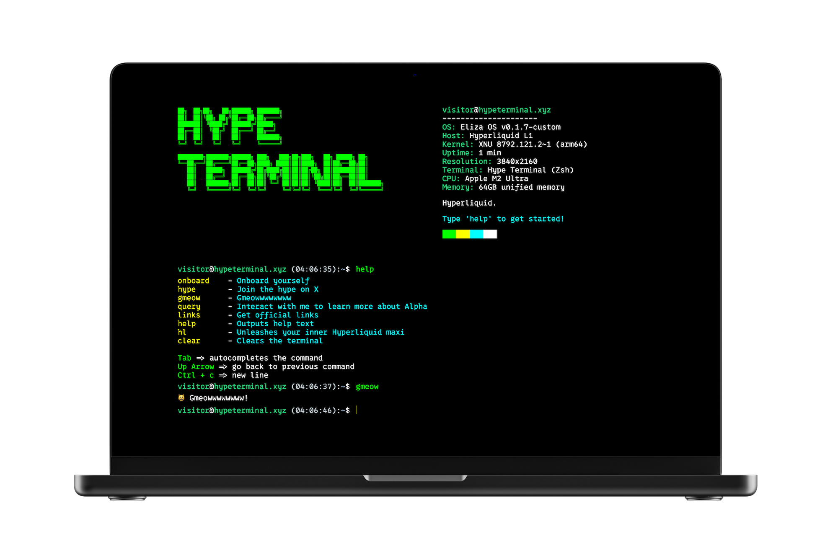This screenshot has width=838, height=552.
Task: Click the 'OS: Eliza OS v0.1.7-custom' line
Action: 502,127
